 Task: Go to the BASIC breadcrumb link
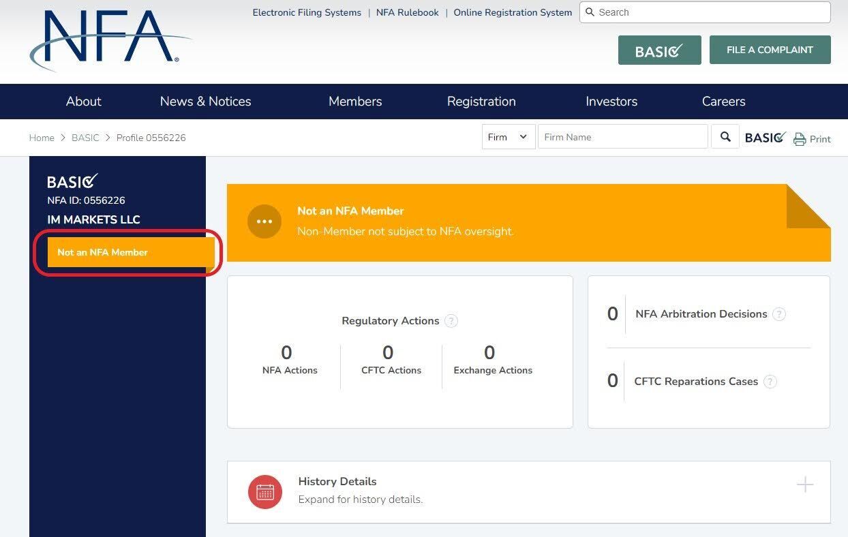pos(85,138)
